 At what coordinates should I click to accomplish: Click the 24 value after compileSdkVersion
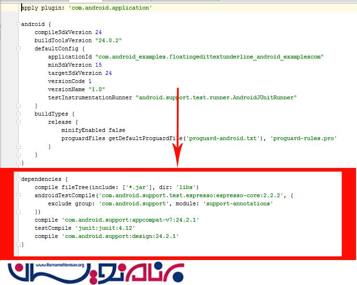[98, 32]
